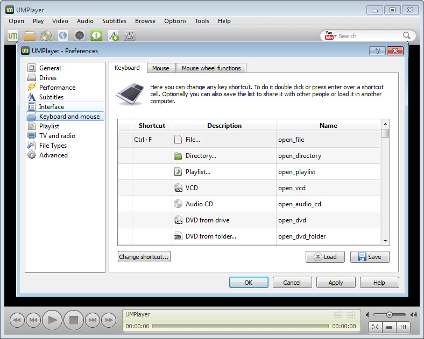This screenshot has width=424, height=339.
Task: Click the Stop button in player
Action: pos(74,320)
